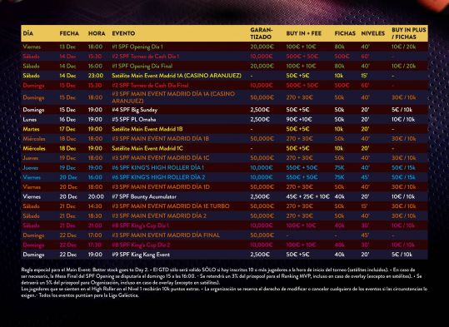Image resolution: width=449 pixels, height=327 pixels.
Task: Click the 45€ + 25€ + 10€ buy-in cell
Action: [307, 196]
